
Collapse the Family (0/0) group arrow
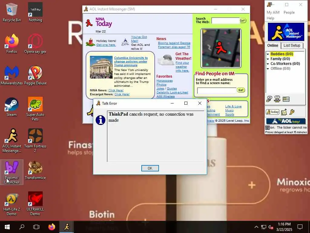coord(268,59)
